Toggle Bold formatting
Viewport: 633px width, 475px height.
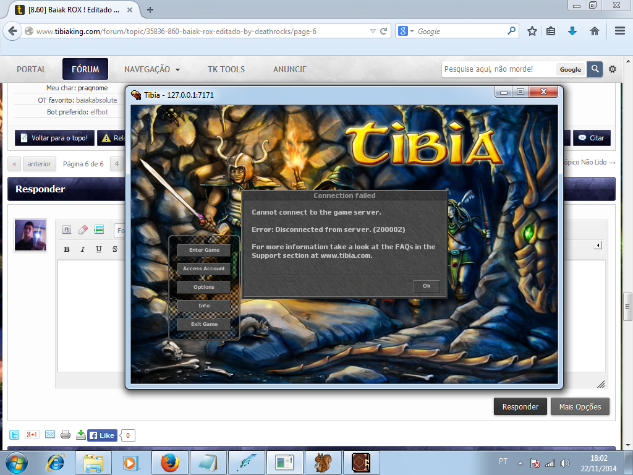point(67,249)
